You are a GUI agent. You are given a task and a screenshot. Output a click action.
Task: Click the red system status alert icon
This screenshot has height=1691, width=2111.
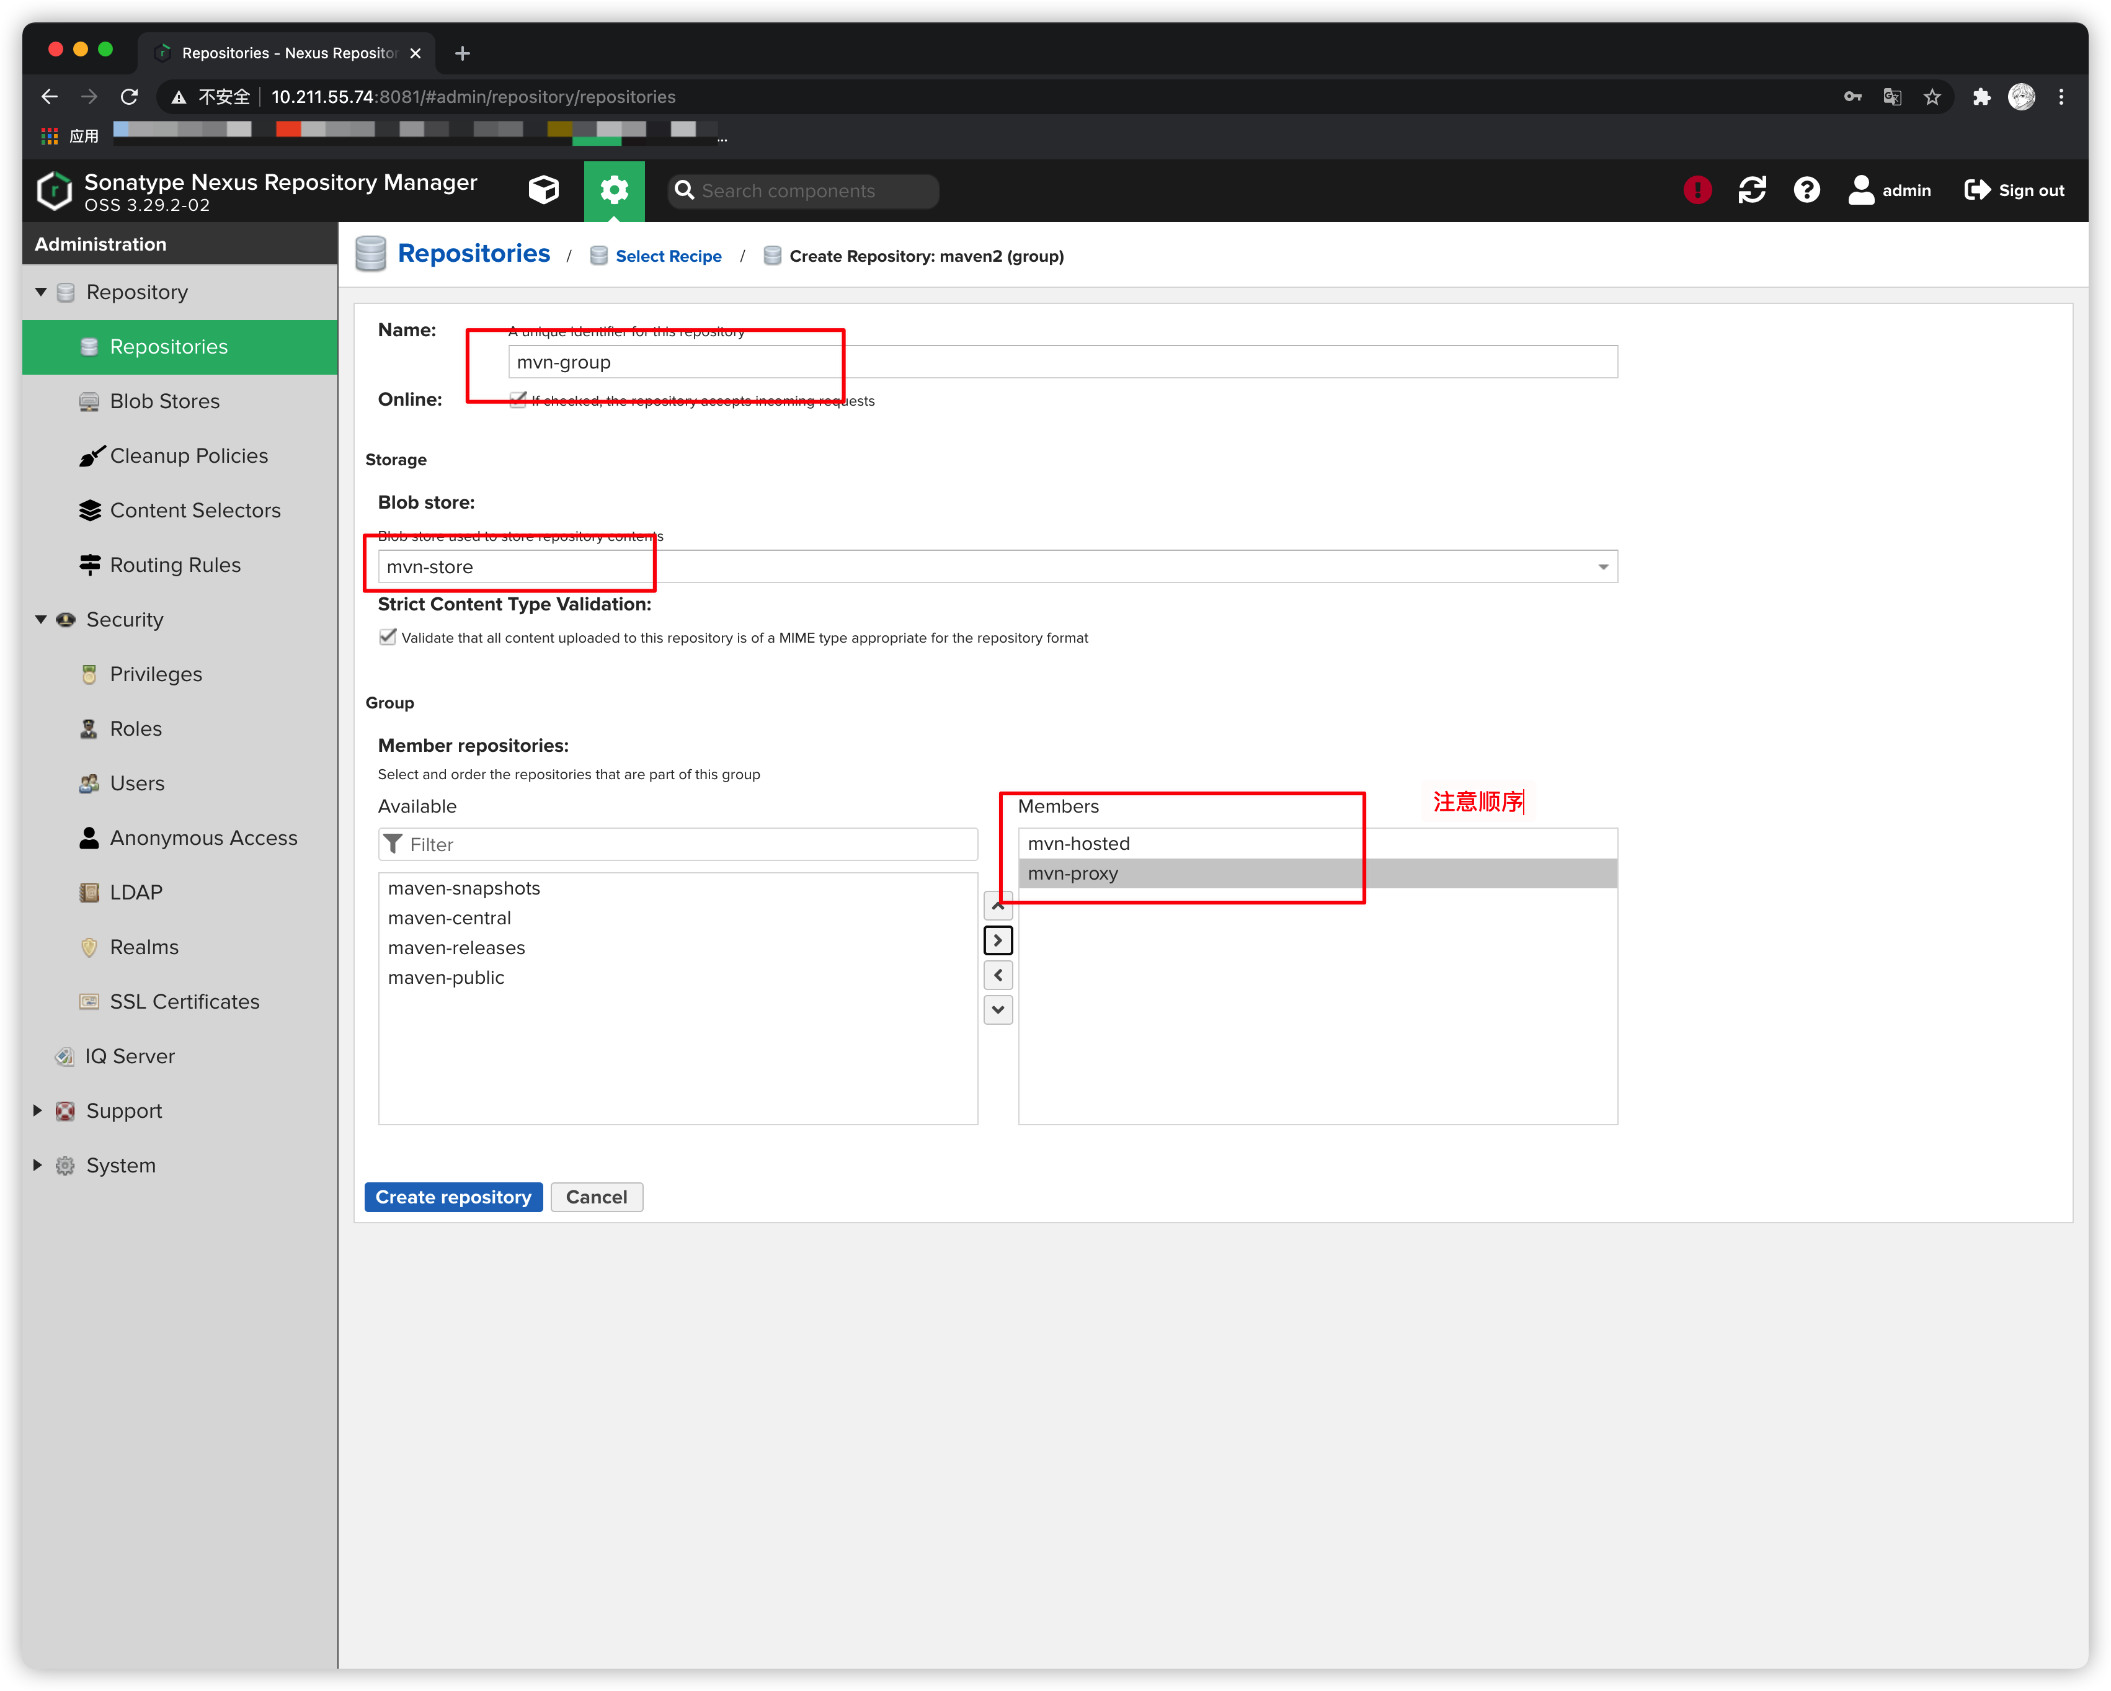1697,190
